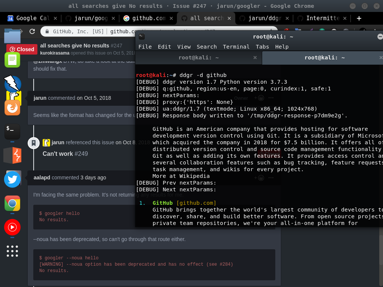Add reaction to jarun's Oct 5 comment
This screenshot has height=287, width=383.
259,98
